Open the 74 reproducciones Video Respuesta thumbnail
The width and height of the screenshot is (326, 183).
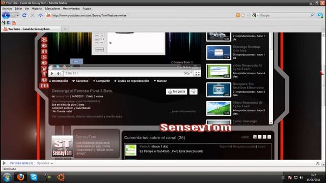click(x=219, y=71)
